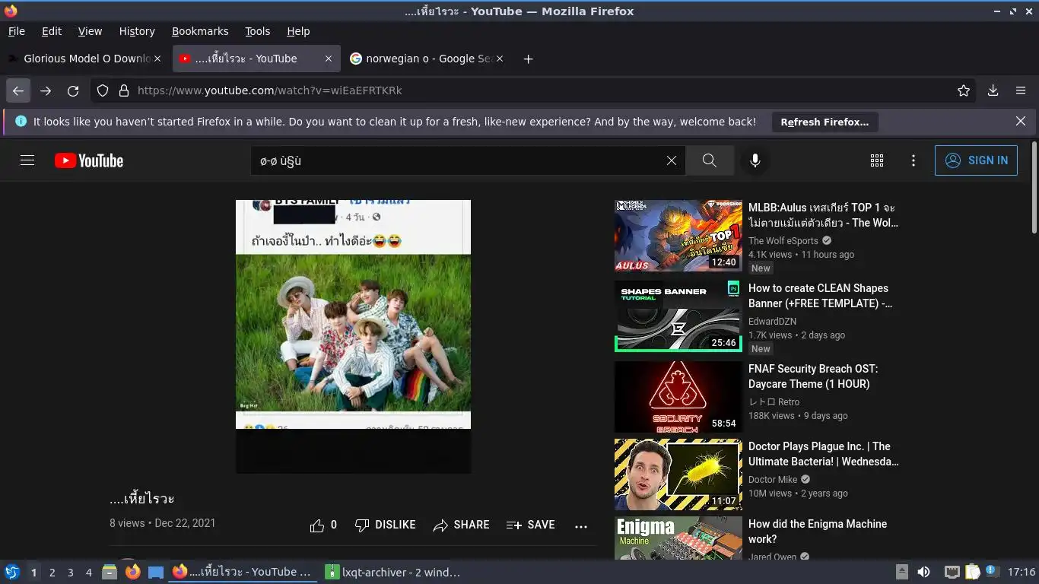
Task: Open the YouTube guide hamburger menu
Action: click(27, 160)
